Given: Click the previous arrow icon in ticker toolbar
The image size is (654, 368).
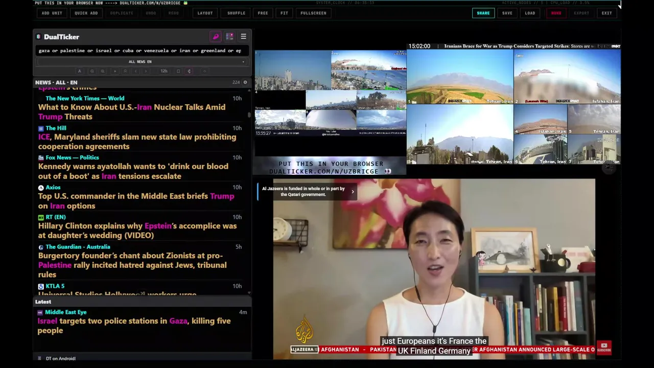Looking at the screenshot, I should 136,71.
